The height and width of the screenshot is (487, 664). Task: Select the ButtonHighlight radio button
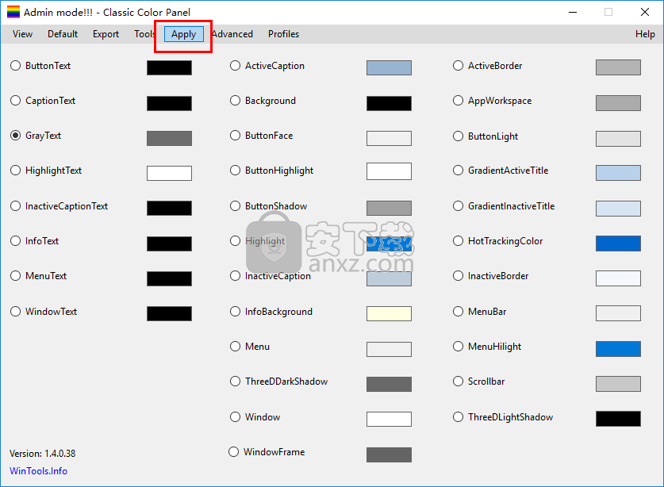pos(235,171)
